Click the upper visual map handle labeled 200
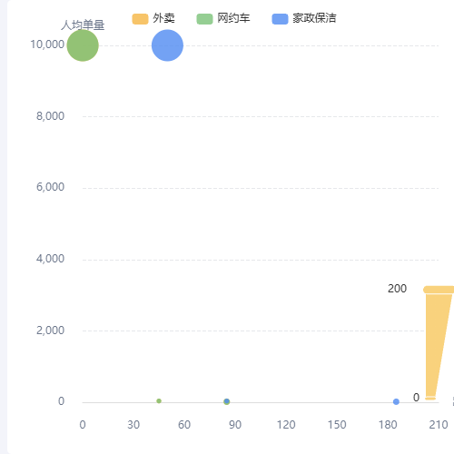The width and height of the screenshot is (454, 454). click(x=439, y=290)
